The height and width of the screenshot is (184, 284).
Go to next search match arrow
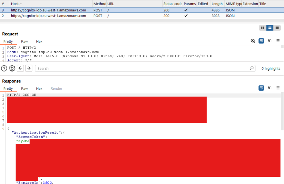[29, 68]
